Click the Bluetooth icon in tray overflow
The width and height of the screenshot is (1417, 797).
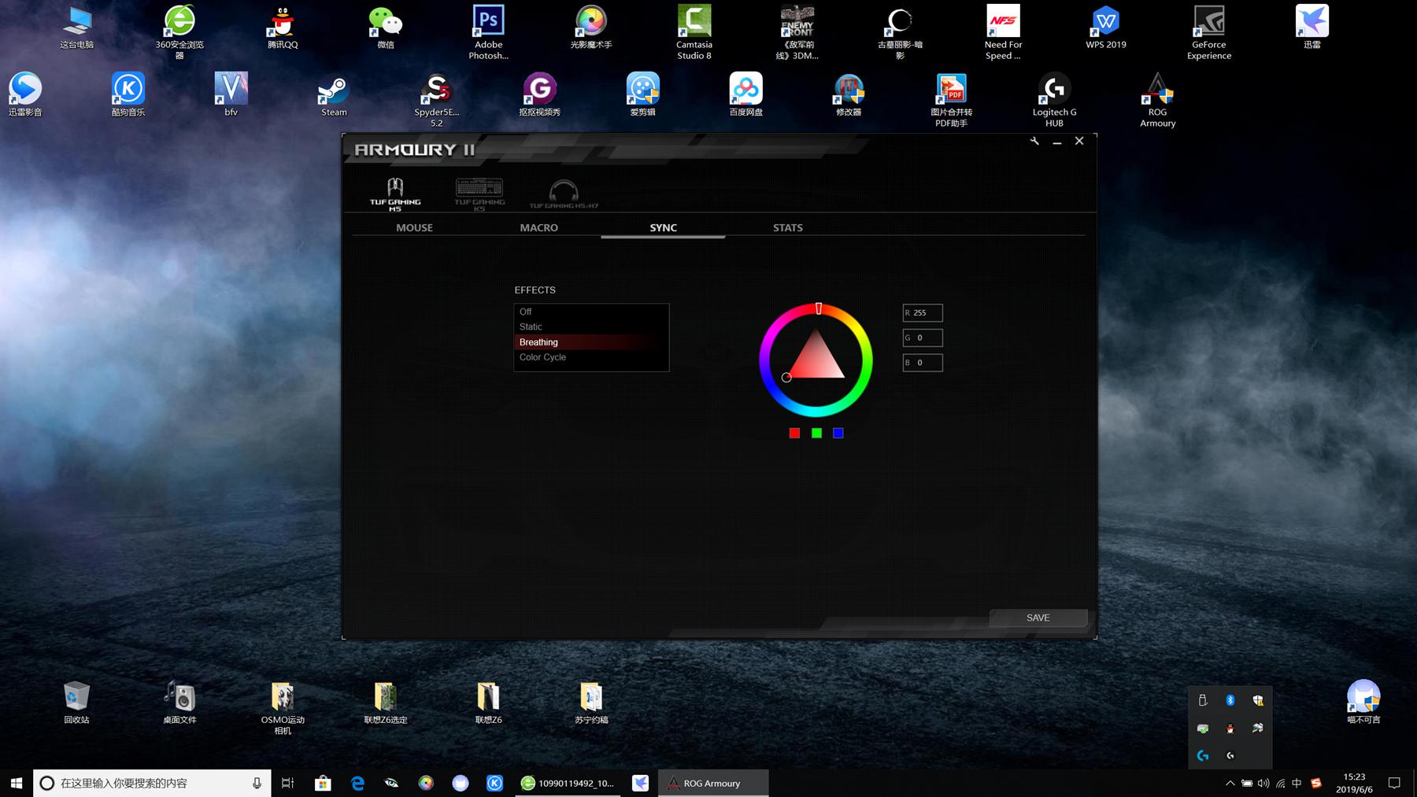click(x=1230, y=700)
